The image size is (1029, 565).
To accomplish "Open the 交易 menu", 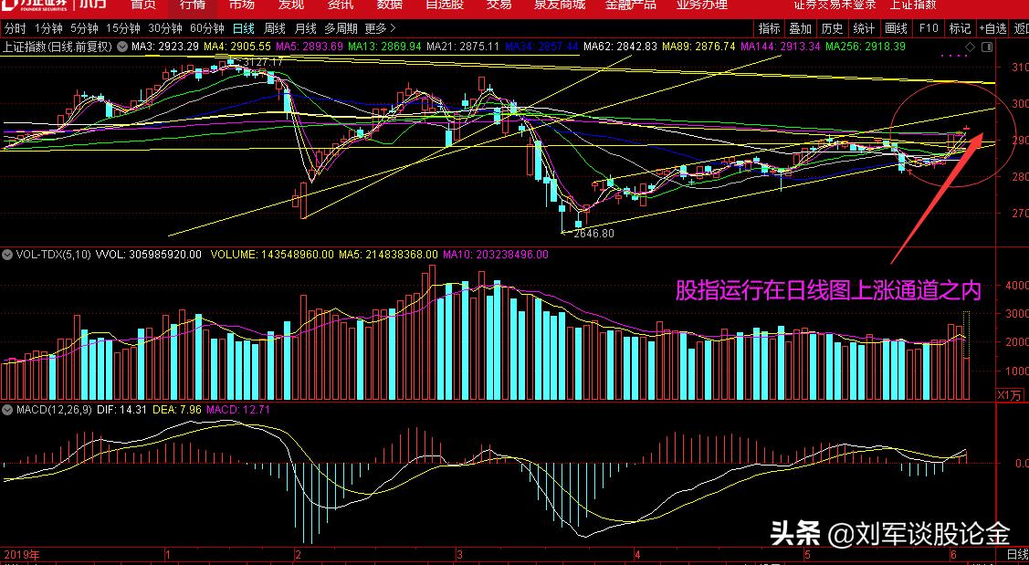I will (499, 5).
